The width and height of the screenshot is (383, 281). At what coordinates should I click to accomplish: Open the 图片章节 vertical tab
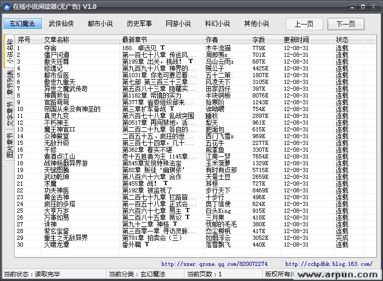point(9,147)
